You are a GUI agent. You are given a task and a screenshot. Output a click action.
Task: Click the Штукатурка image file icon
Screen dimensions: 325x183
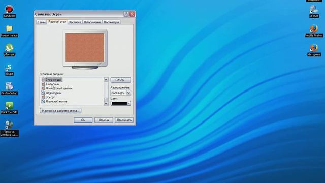43,93
